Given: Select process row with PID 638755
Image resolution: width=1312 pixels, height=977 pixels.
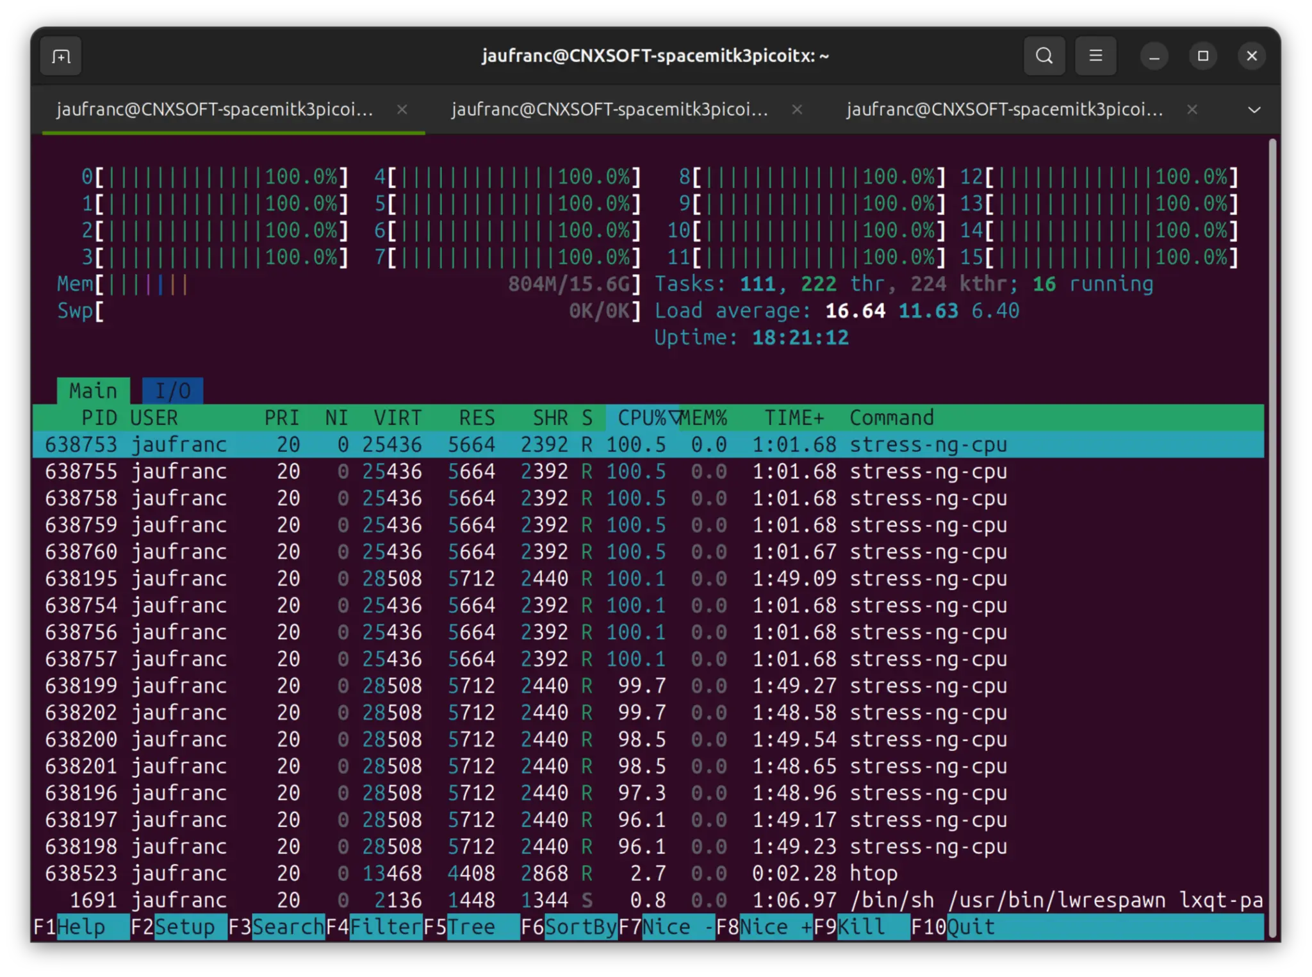Looking at the screenshot, I should 648,471.
